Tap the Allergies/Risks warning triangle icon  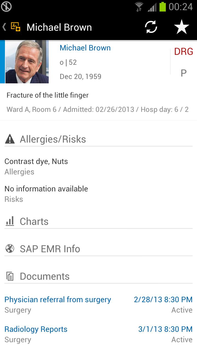pos(10,139)
